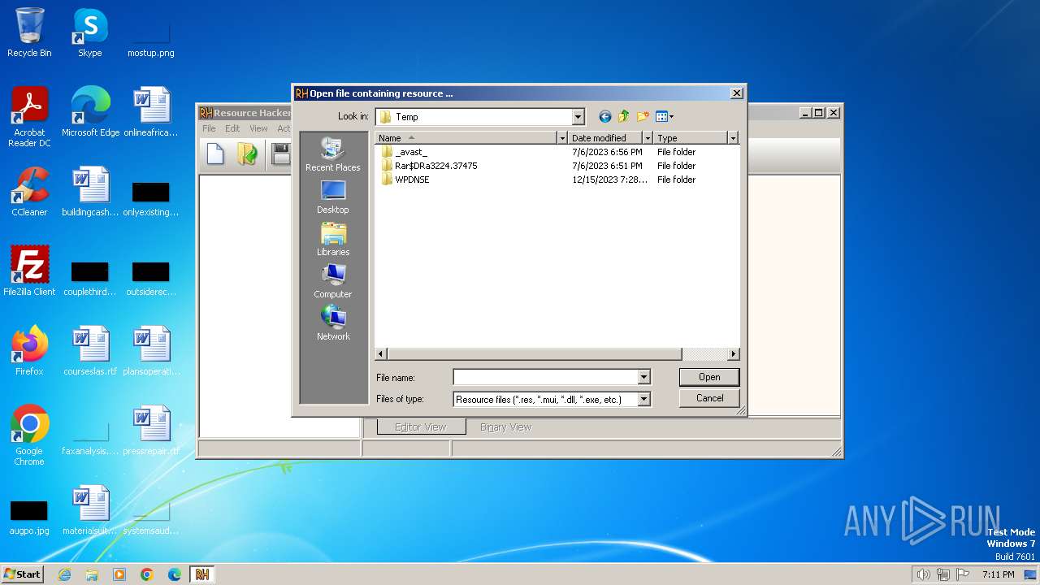Switch to Binary View tab
This screenshot has width=1040, height=585.
505,427
